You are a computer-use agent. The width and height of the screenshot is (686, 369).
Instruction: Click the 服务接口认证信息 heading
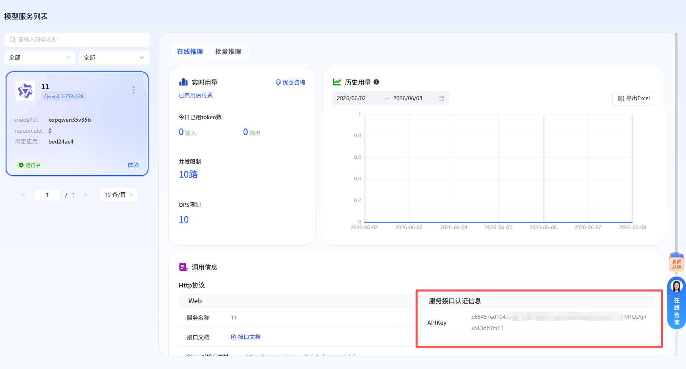coord(455,301)
